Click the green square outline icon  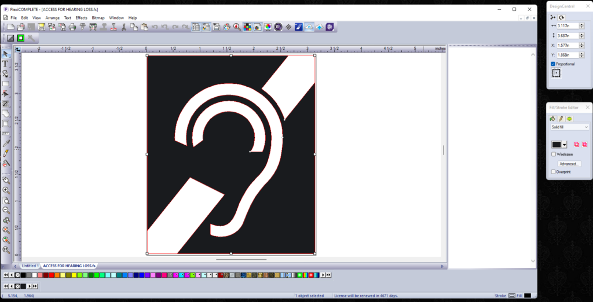(x=21, y=38)
